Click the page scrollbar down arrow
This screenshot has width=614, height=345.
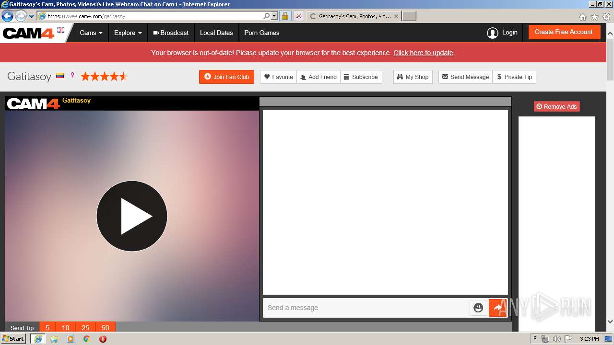(610, 322)
